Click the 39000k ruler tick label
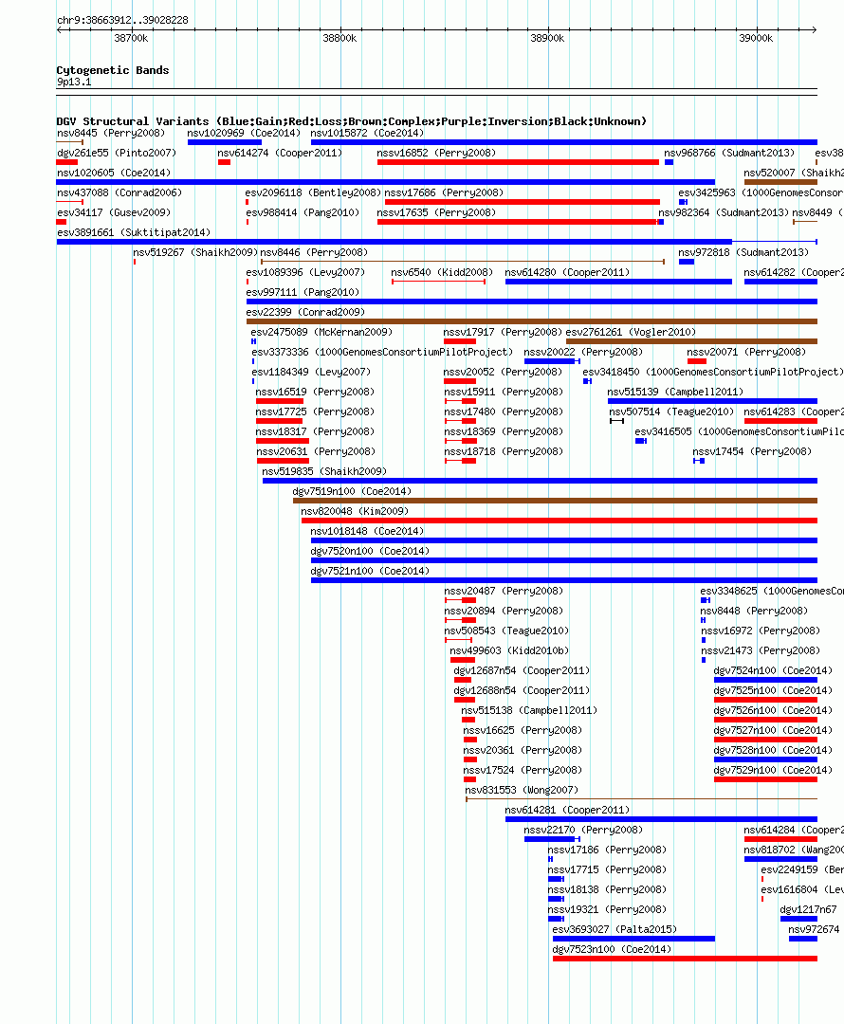This screenshot has height=1024, width=844. coord(756,39)
